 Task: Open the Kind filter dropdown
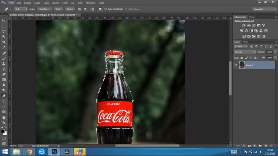[x=241, y=46]
